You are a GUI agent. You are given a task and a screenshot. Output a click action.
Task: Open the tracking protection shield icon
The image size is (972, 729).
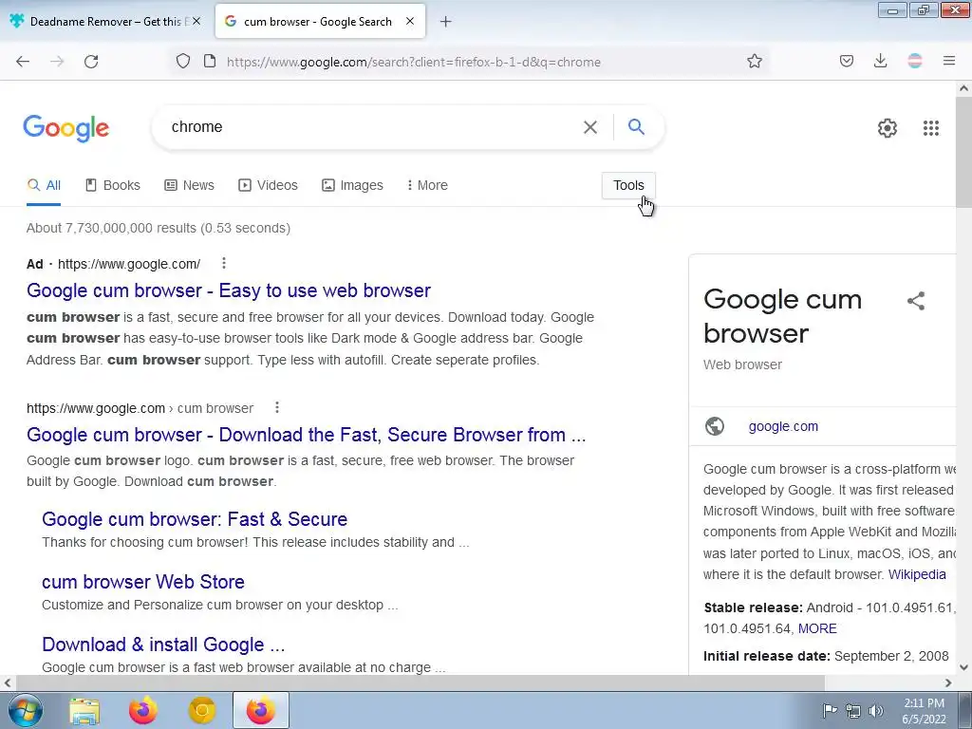(183, 62)
